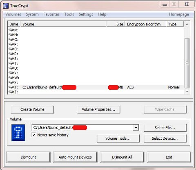Click the drive list scrollbar thumb
The image size is (196, 170).
pos(187,63)
